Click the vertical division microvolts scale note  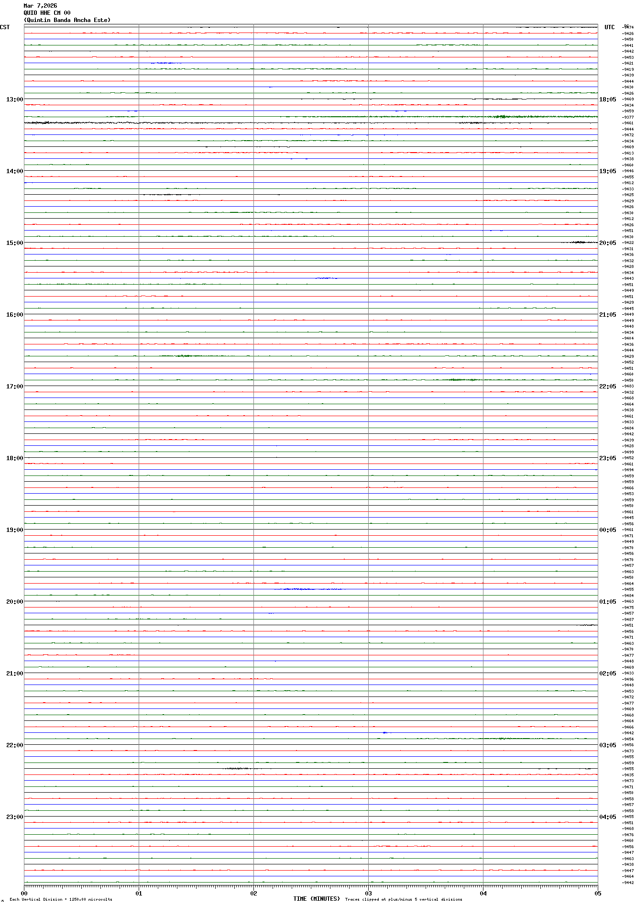[x=61, y=899]
